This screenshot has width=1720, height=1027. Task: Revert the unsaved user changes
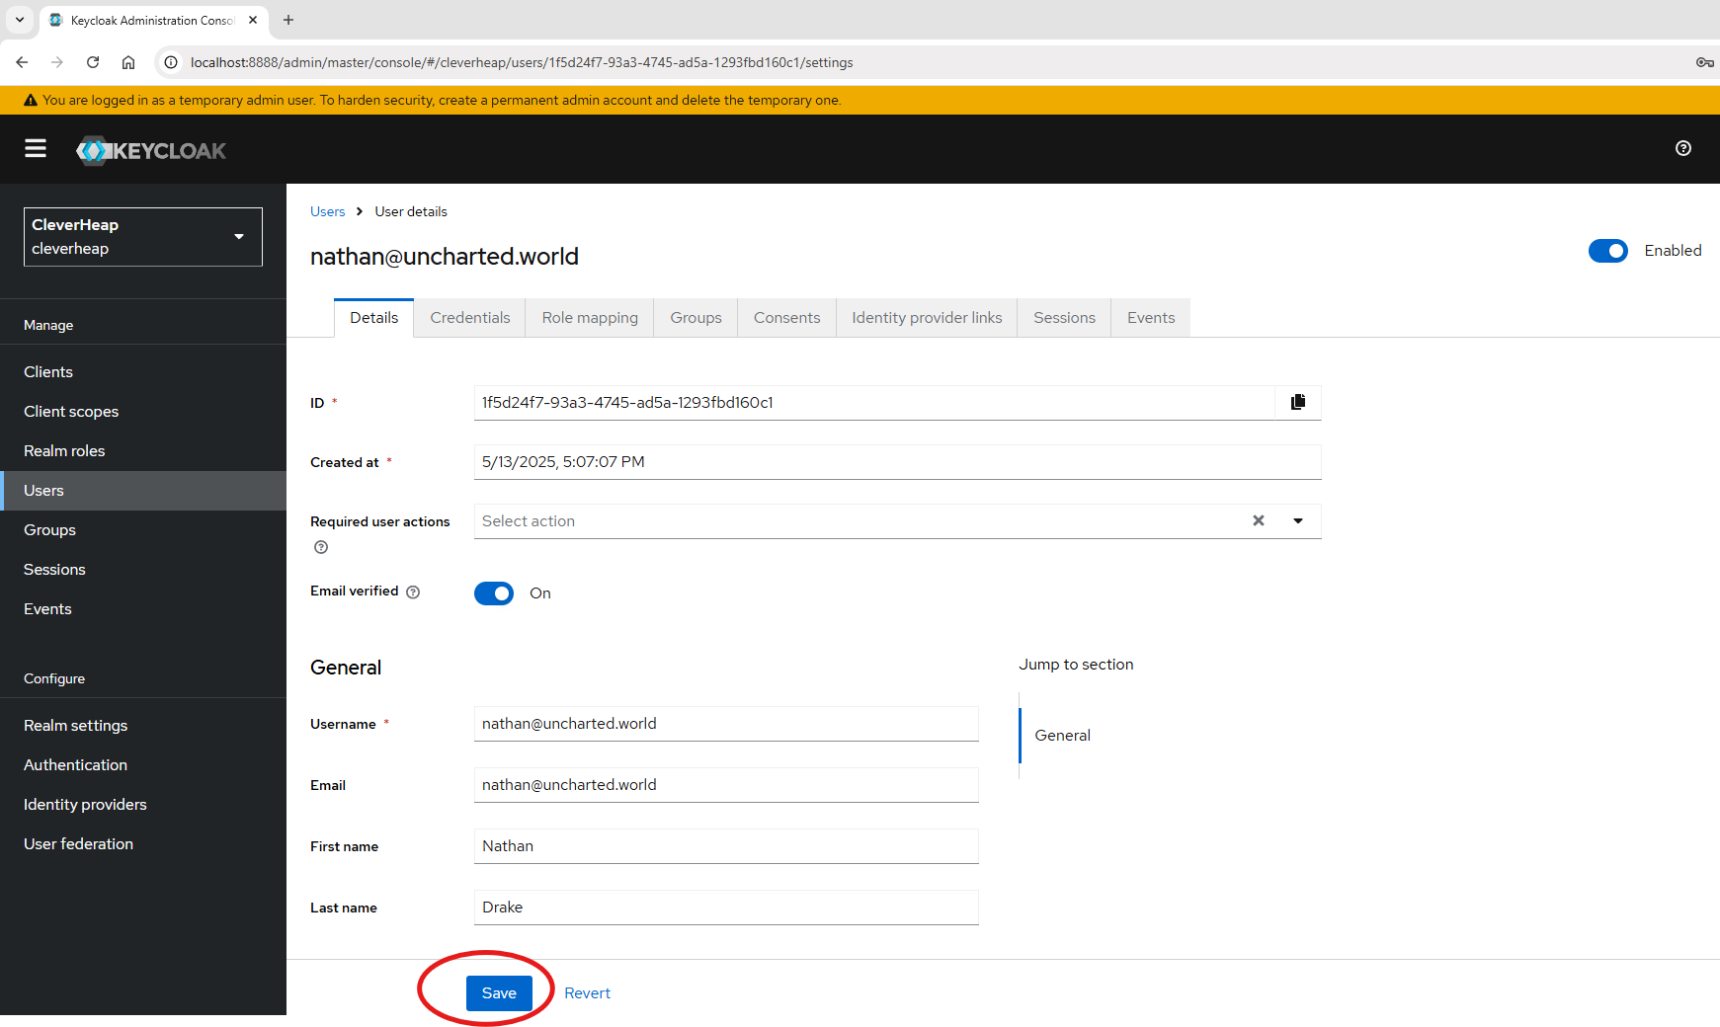pyautogui.click(x=587, y=992)
